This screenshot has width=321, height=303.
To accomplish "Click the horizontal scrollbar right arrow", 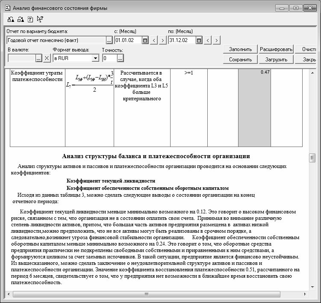I will coord(305,294).
